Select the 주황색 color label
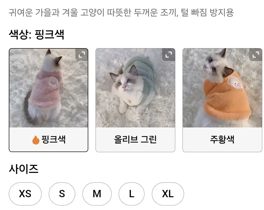The width and height of the screenshot is (264, 210). tap(222, 139)
